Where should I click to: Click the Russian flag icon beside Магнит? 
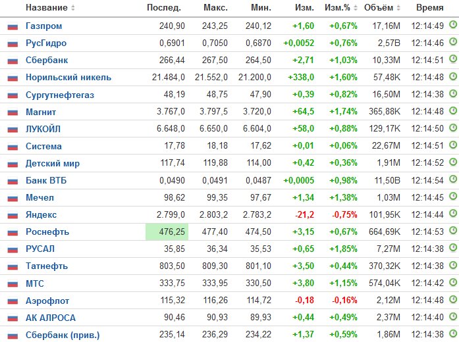tap(13, 112)
